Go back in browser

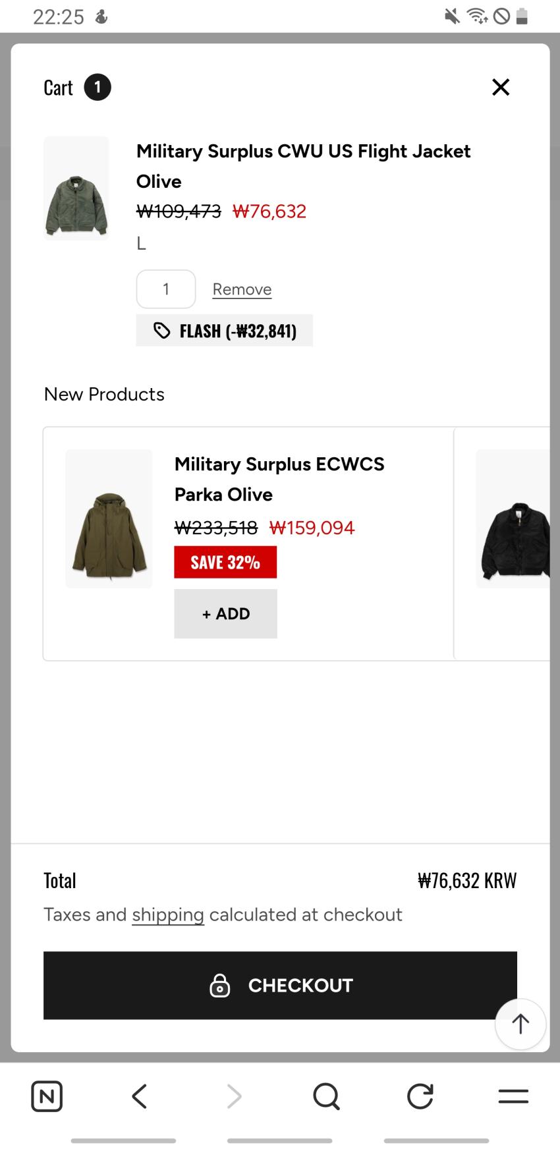pos(140,1096)
